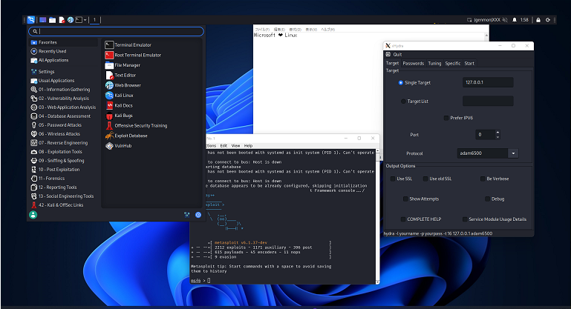Expand 04 - Database Assessment category
Viewport: 571px width, 309px height.
(x=64, y=116)
